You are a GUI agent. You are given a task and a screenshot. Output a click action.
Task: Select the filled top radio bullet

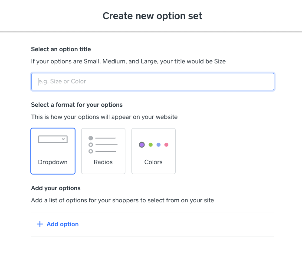tap(91, 138)
